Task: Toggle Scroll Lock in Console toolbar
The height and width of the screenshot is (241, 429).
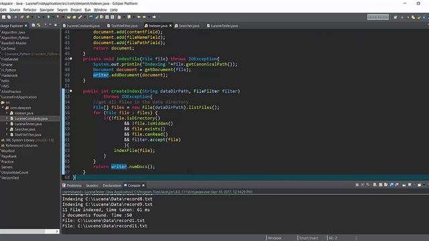Action: tap(380, 185)
